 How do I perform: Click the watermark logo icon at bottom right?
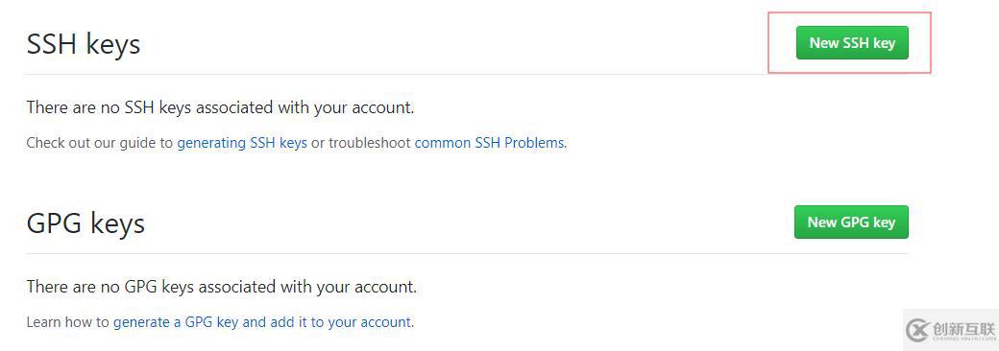(x=917, y=330)
